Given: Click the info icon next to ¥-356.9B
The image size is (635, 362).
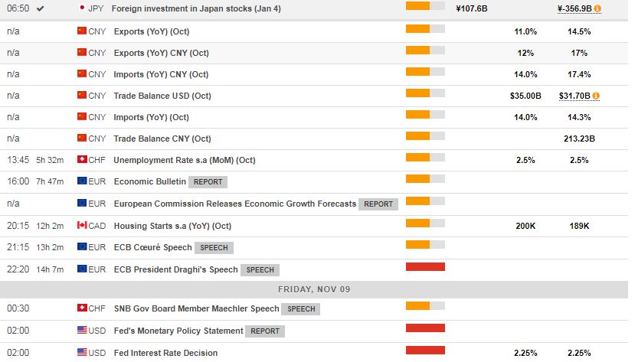Looking at the screenshot, I should (597, 8).
